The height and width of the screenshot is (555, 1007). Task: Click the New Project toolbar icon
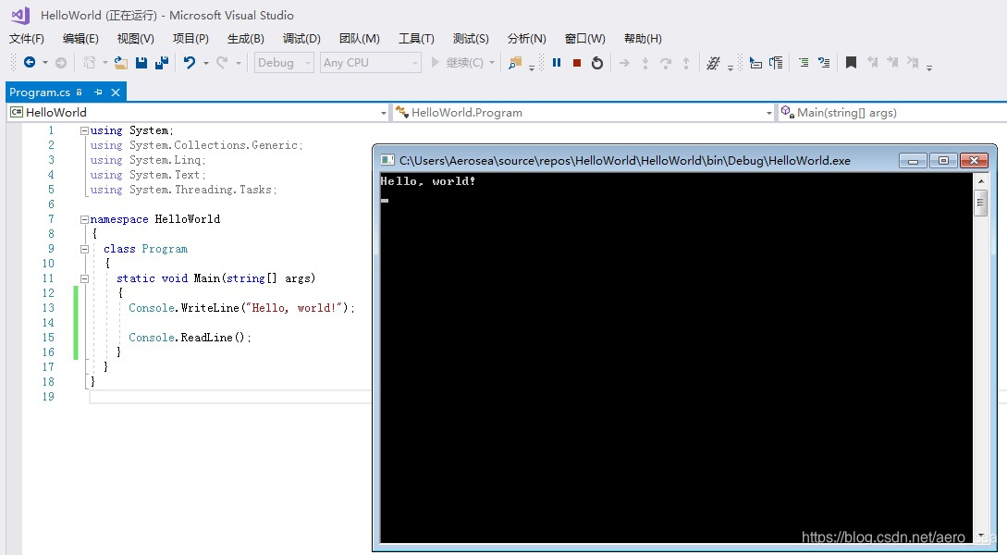point(90,62)
